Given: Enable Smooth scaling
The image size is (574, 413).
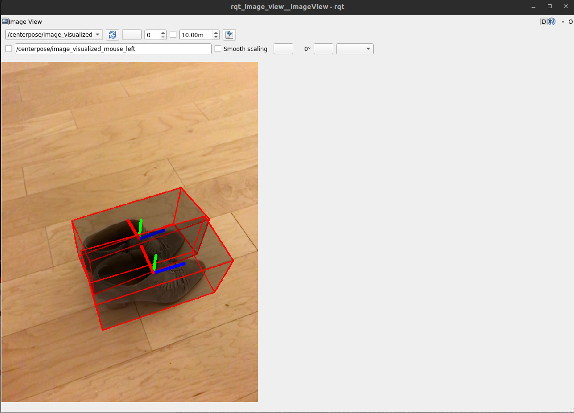Looking at the screenshot, I should 217,49.
